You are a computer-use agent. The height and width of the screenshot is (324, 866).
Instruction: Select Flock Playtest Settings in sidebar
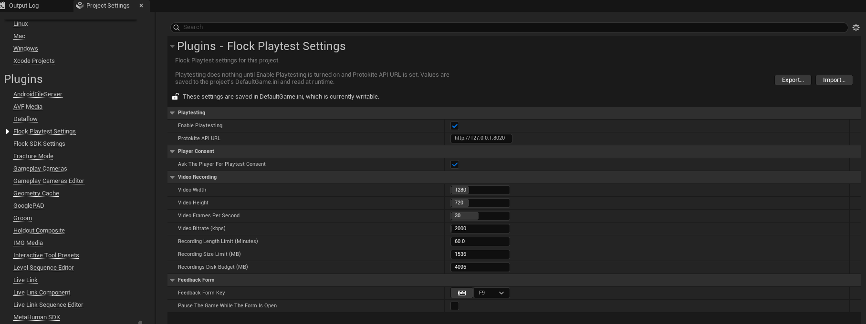(44, 132)
